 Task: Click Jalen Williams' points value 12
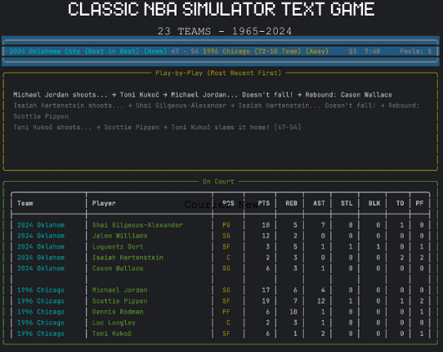point(266,236)
